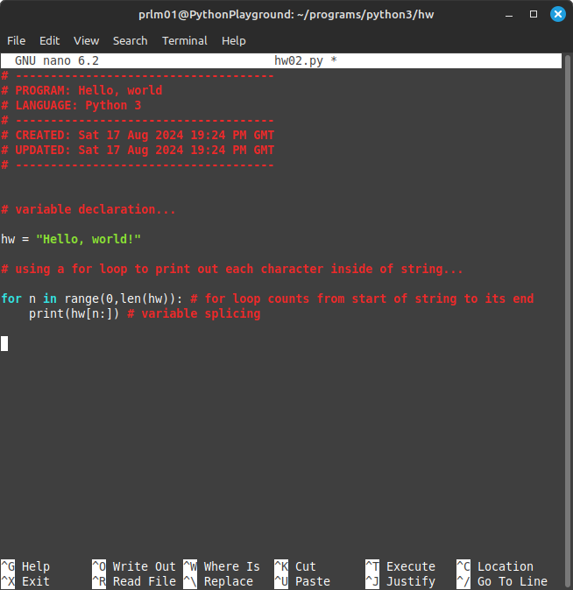Click the "# variable declaration..." comment

point(88,209)
